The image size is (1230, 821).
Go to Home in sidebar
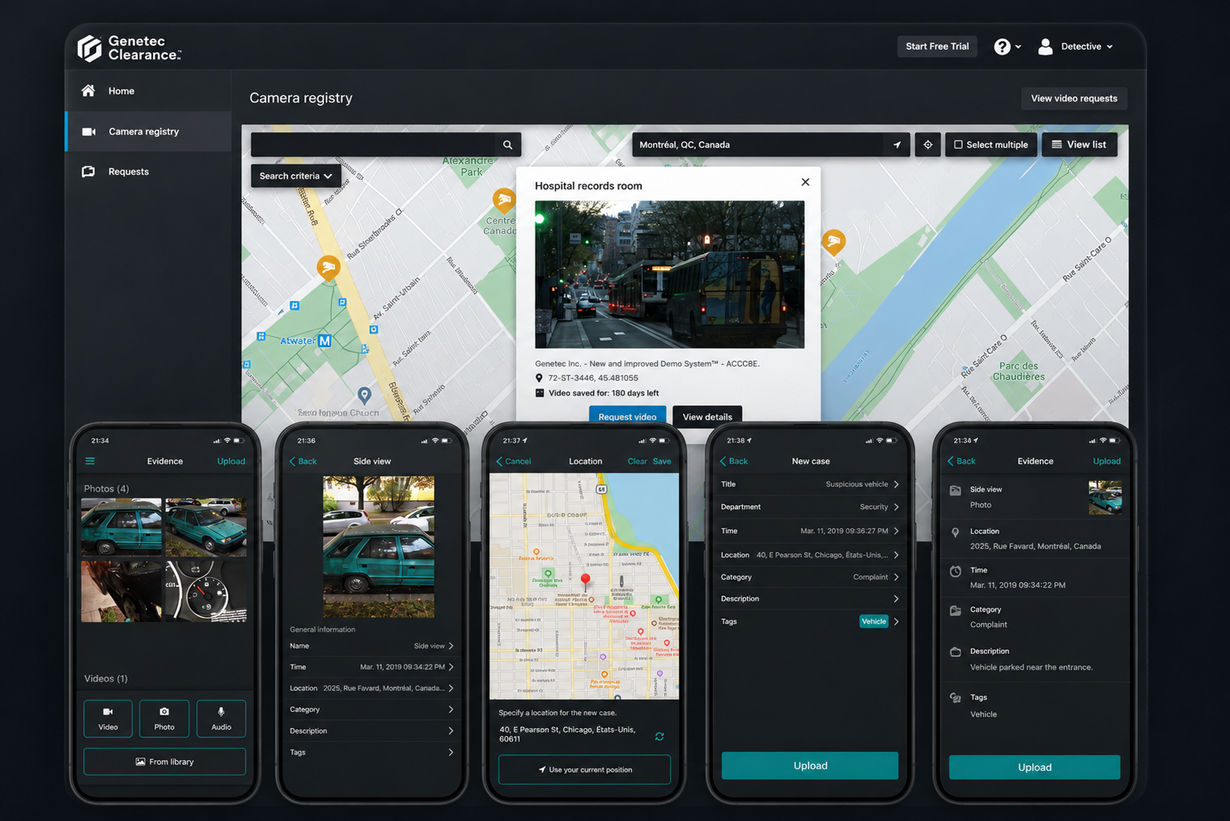pos(148,91)
